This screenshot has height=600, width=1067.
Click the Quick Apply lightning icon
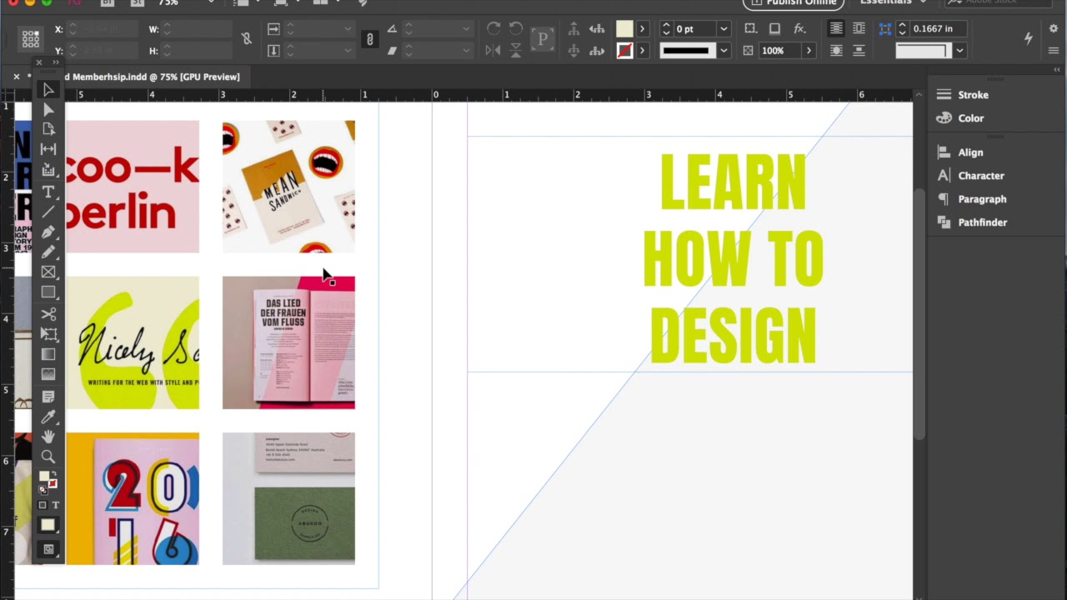(1028, 38)
